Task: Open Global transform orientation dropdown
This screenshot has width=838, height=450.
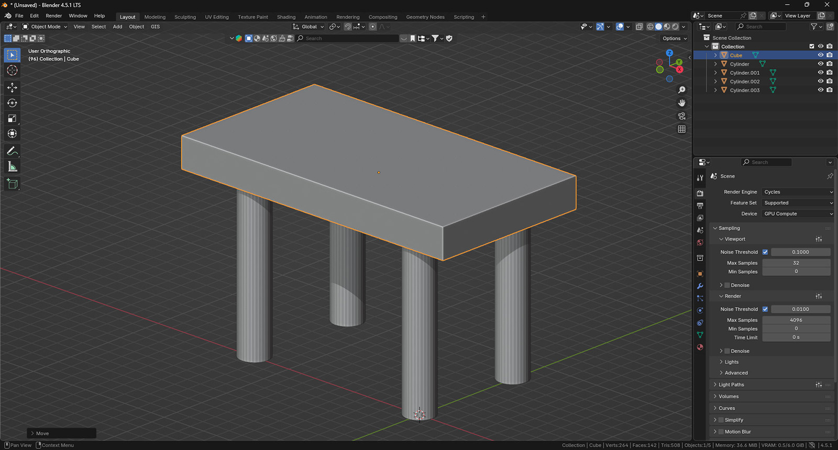Action: point(308,27)
